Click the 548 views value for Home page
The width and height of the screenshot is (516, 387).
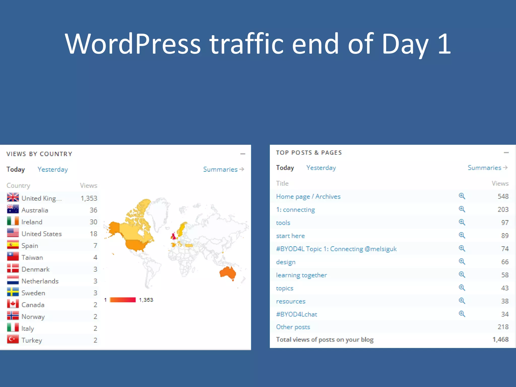[503, 197]
